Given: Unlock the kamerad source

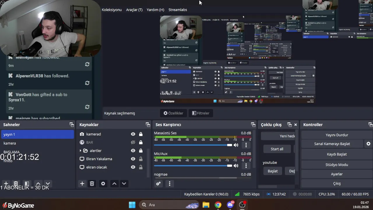Looking at the screenshot, I should pos(141,134).
